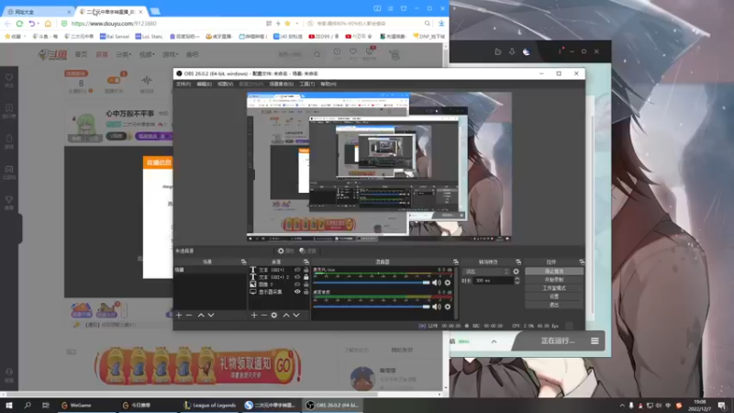Mute the second mixer channel speaker
Screen dimensions: 734x413
point(437,307)
